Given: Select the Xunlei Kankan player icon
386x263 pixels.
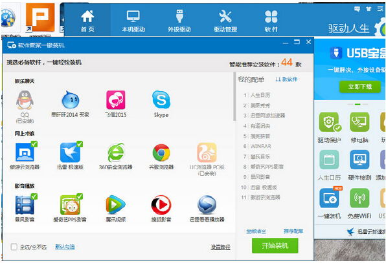Looking at the screenshot, I should coord(207,205).
